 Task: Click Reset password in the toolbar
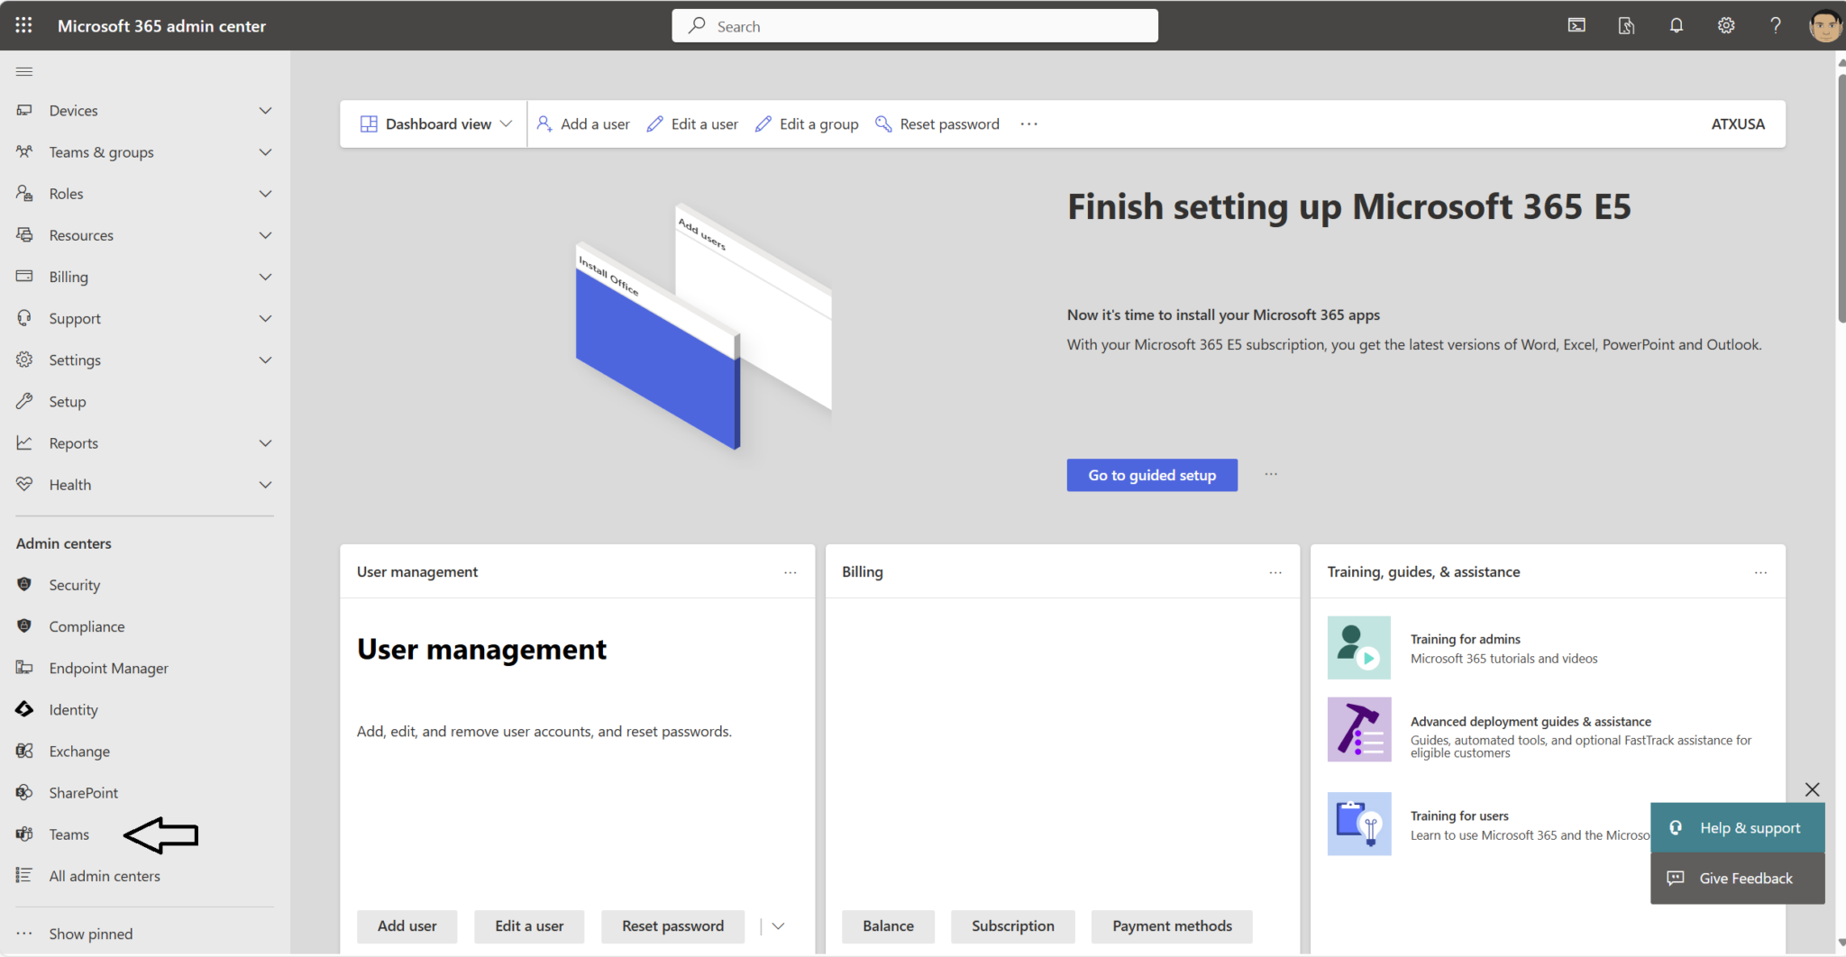[938, 124]
